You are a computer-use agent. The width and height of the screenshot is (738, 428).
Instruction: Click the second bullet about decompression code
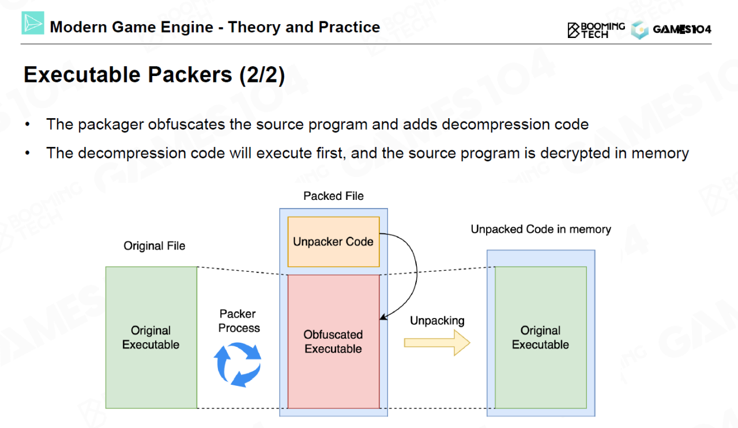click(367, 153)
